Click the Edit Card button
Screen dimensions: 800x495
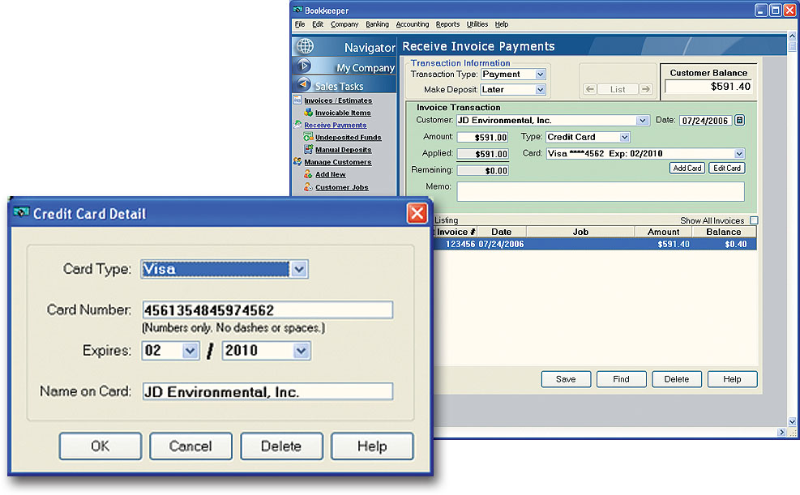[x=726, y=169]
